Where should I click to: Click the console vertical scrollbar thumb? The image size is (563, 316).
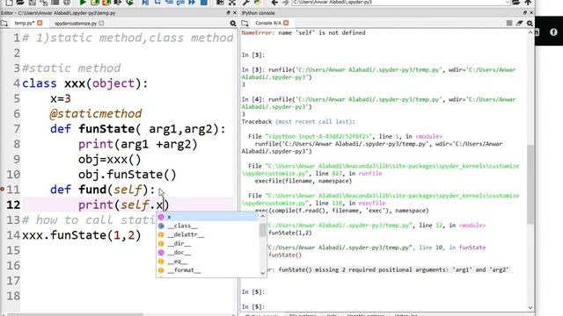(530, 185)
